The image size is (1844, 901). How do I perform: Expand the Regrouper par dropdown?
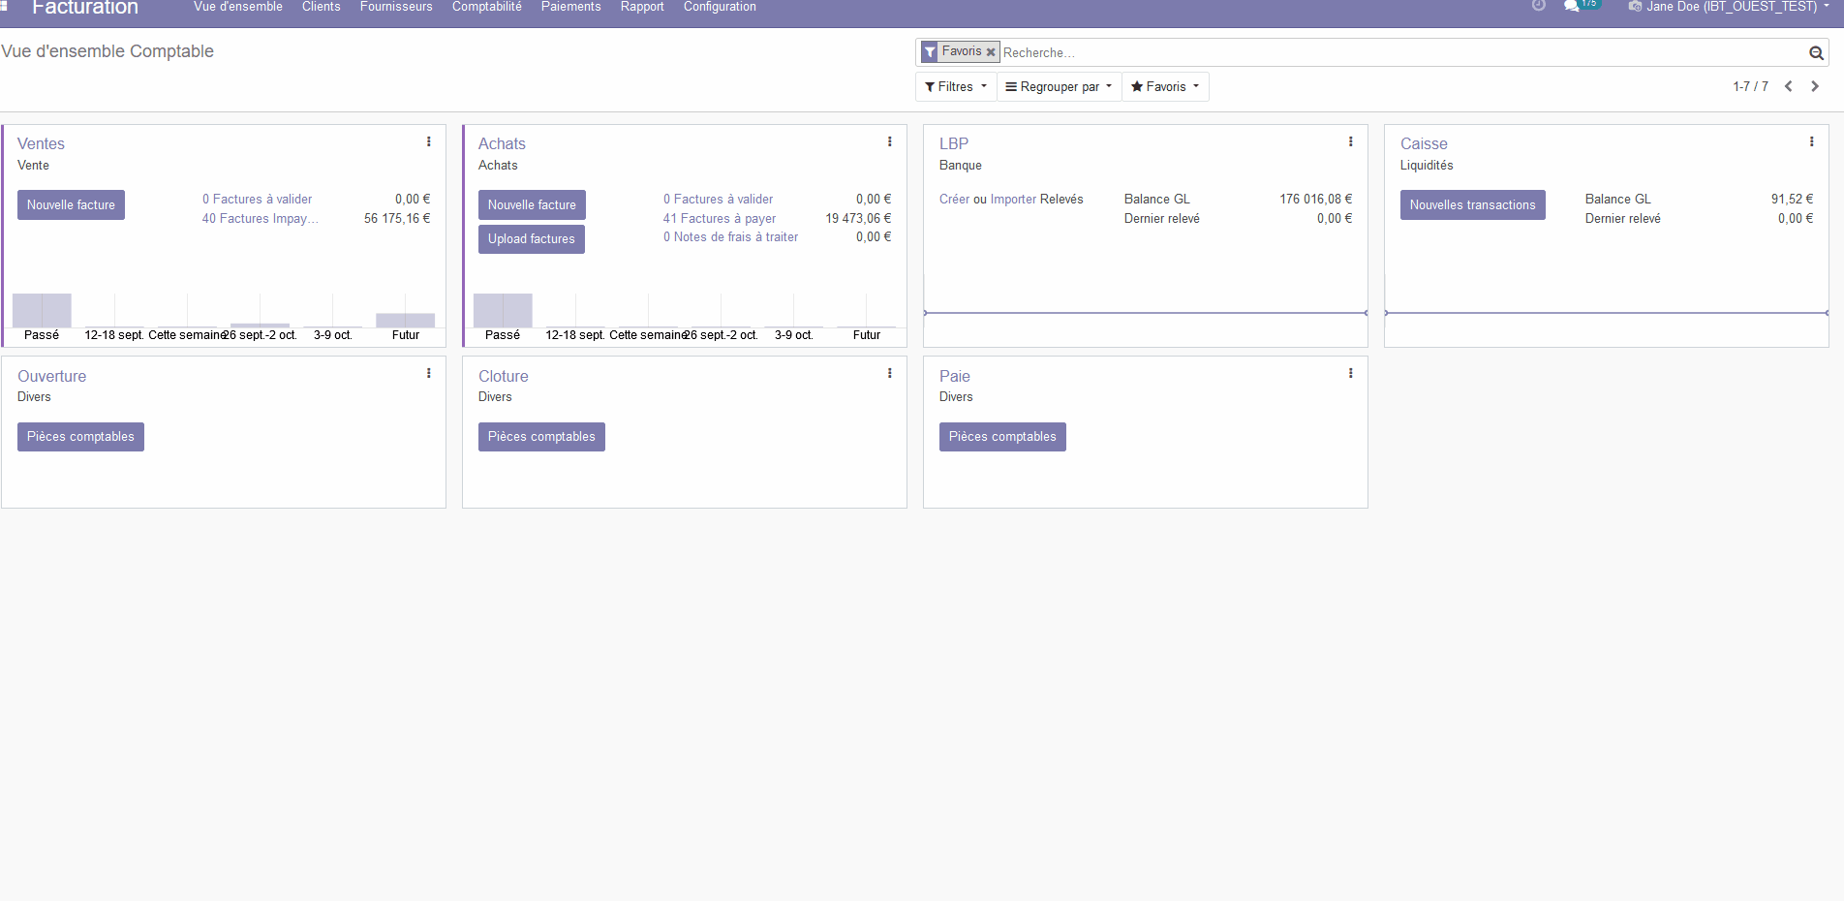pyautogui.click(x=1059, y=86)
